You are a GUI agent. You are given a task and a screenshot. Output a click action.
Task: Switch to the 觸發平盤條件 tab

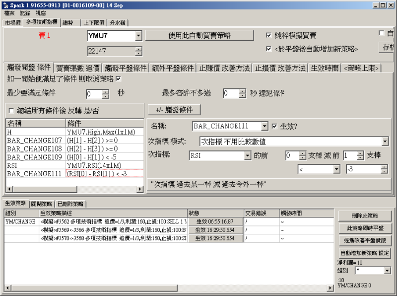126,68
